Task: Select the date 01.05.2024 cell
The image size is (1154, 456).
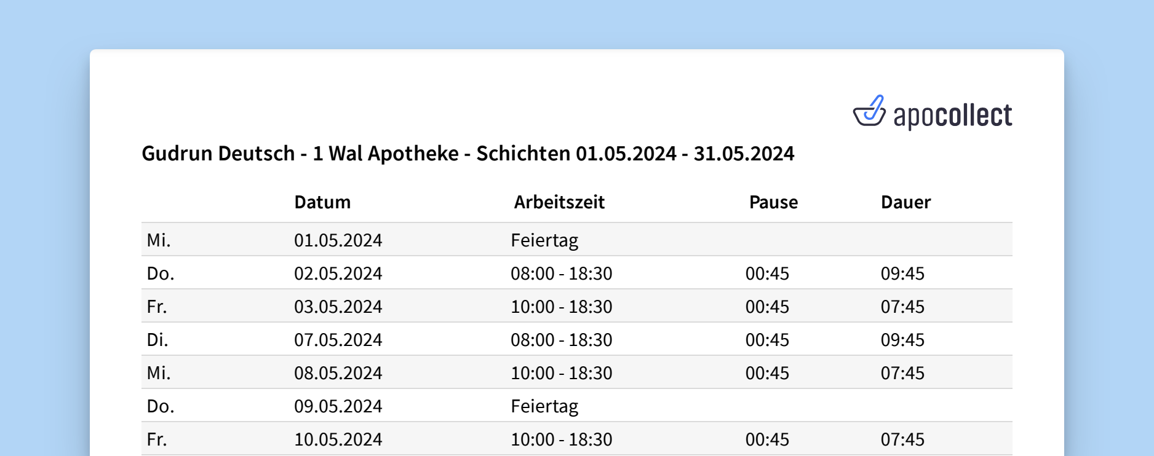Action: tap(338, 240)
